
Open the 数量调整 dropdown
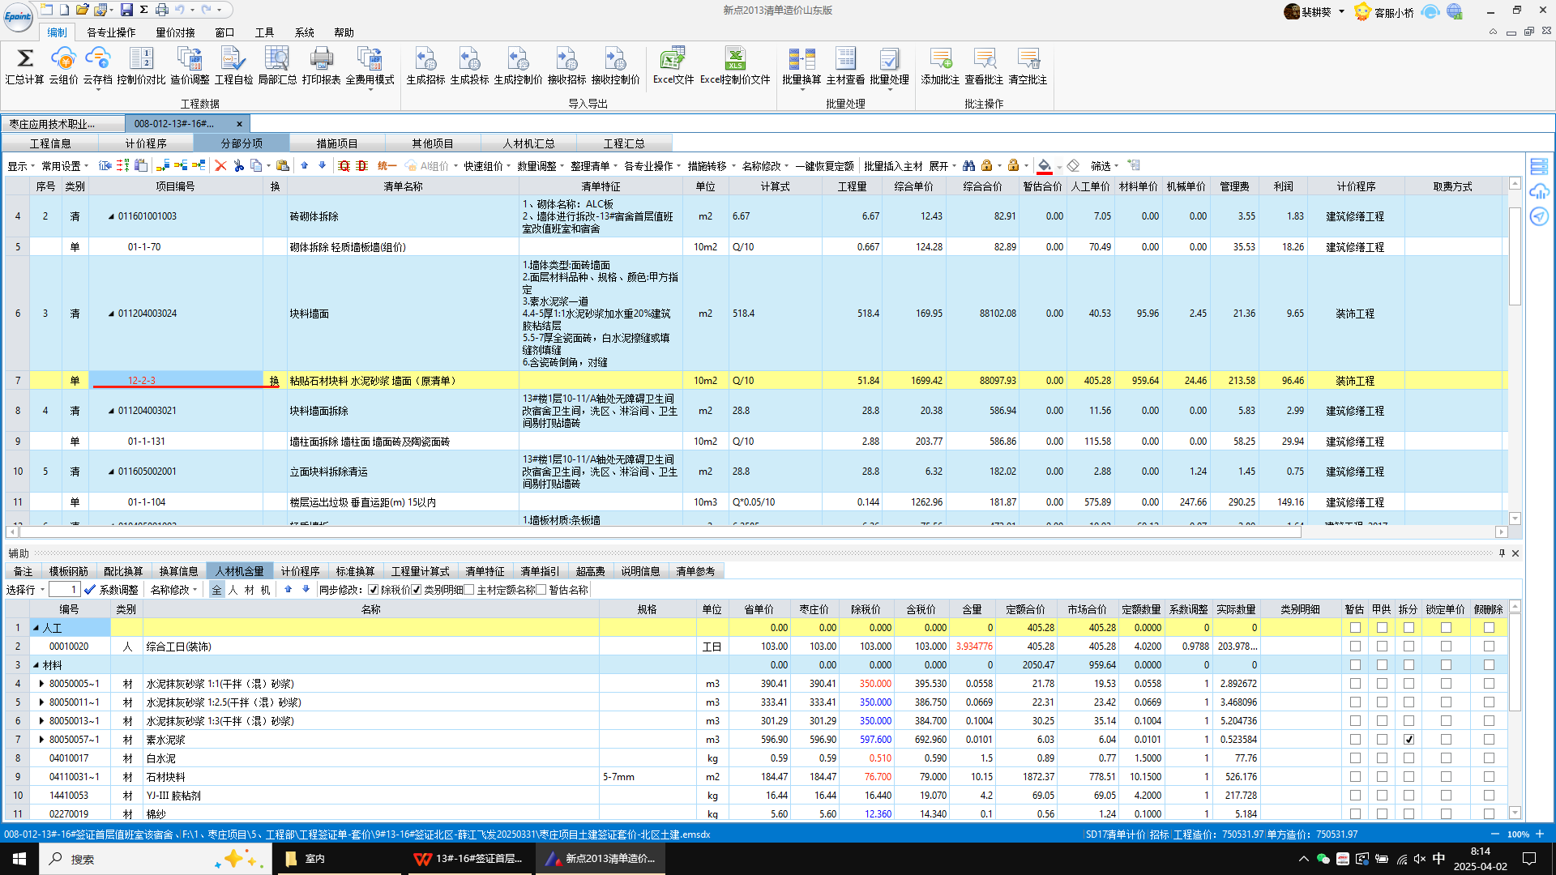pos(541,166)
